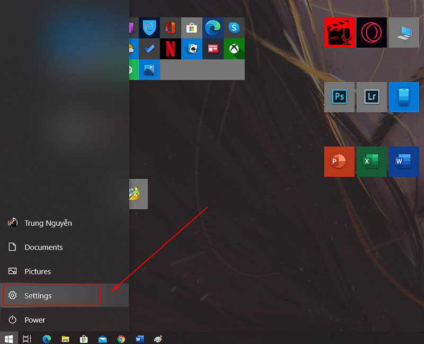This screenshot has width=424, height=344.
Task: Launch the PowerPoint tile
Action: [339, 162]
